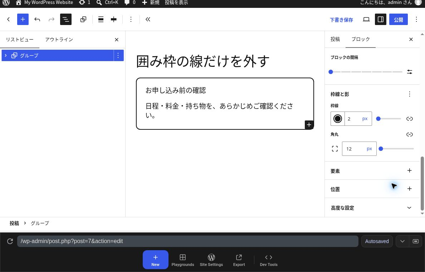Undo the last change
Image resolution: width=425 pixels, height=272 pixels.
pos(37,19)
